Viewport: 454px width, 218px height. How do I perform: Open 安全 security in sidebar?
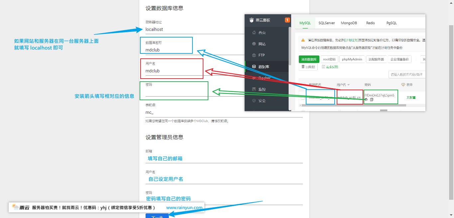point(267,101)
